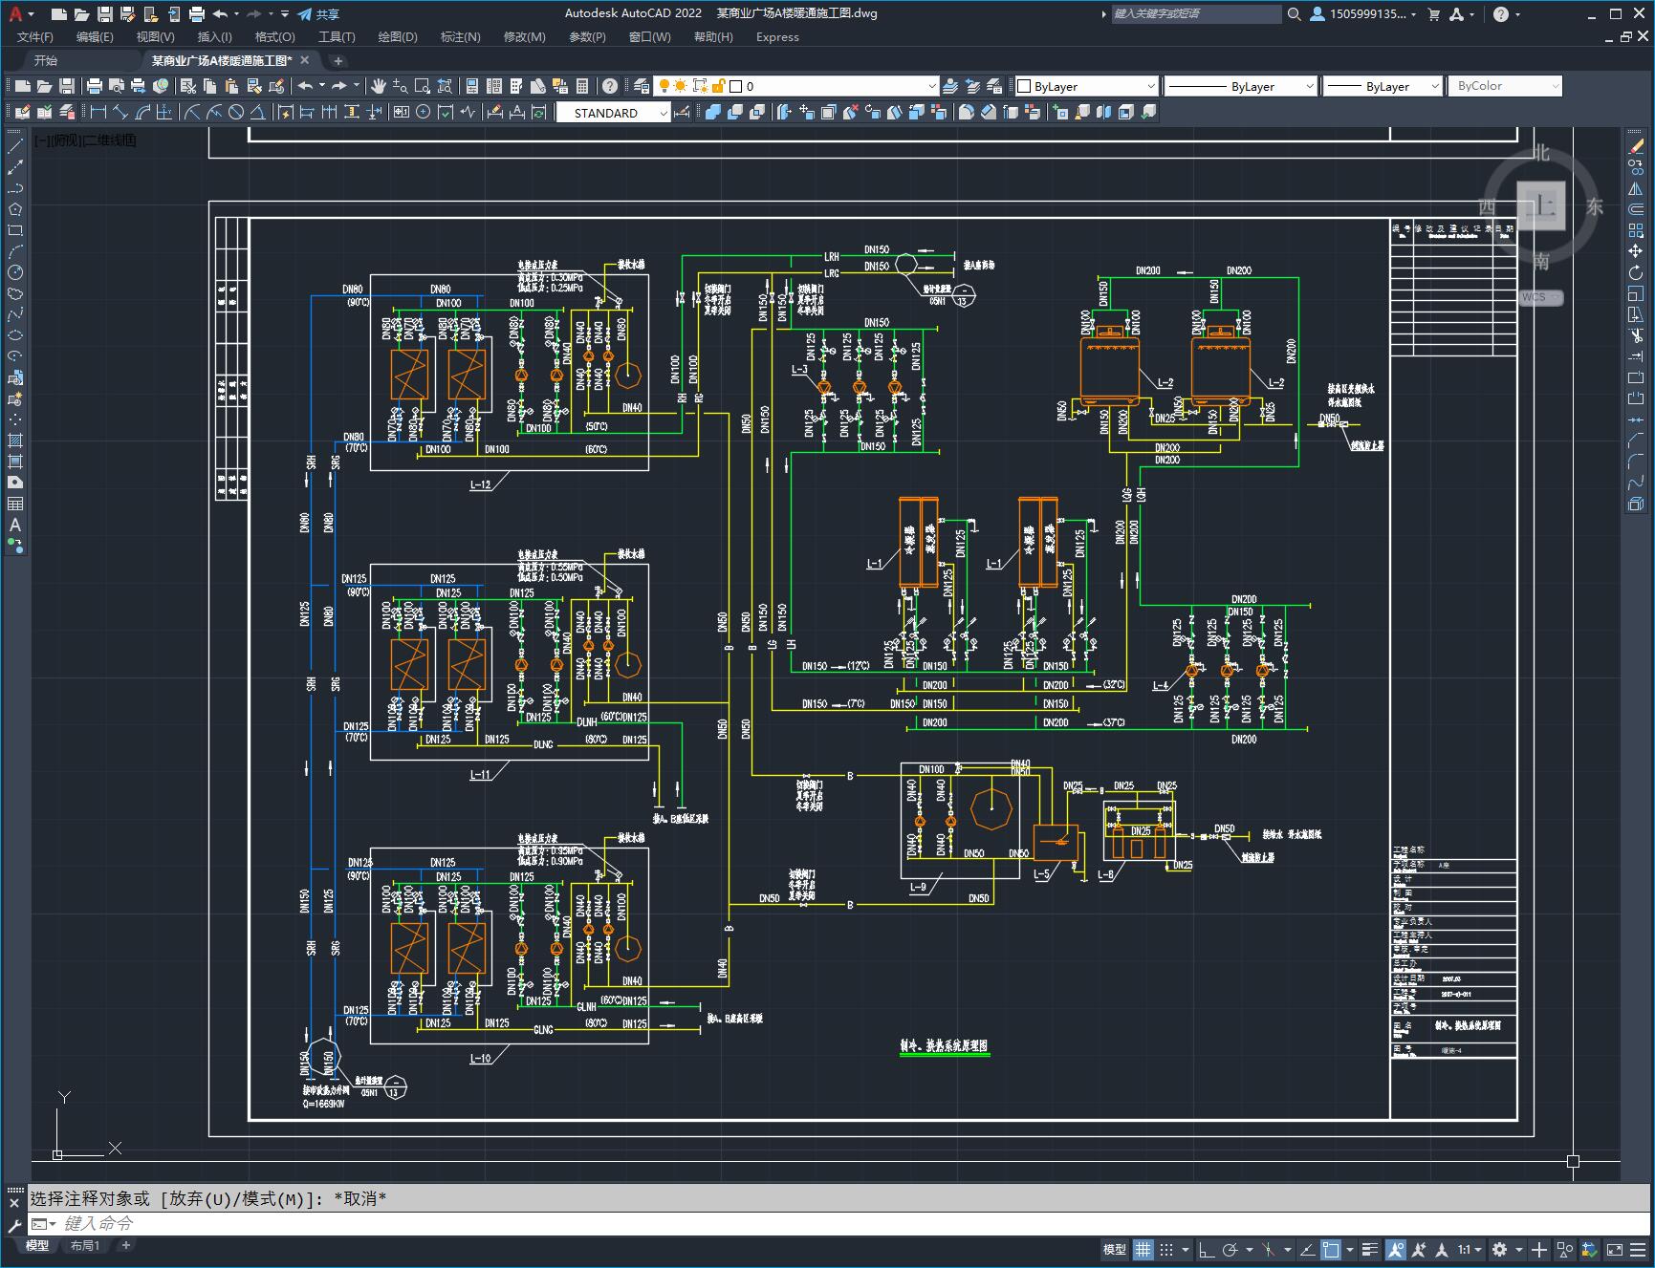
Task: Select the Erase tool on the modify toolbar
Action: (1636, 146)
